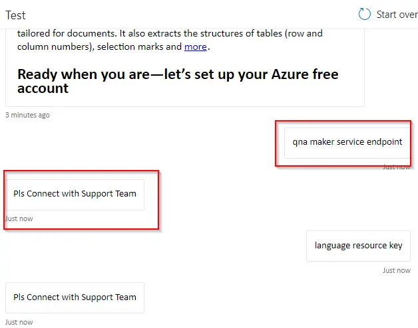Click the "tailored for documents" text line
The width and height of the screenshot is (418, 328).
pyautogui.click(x=67, y=33)
